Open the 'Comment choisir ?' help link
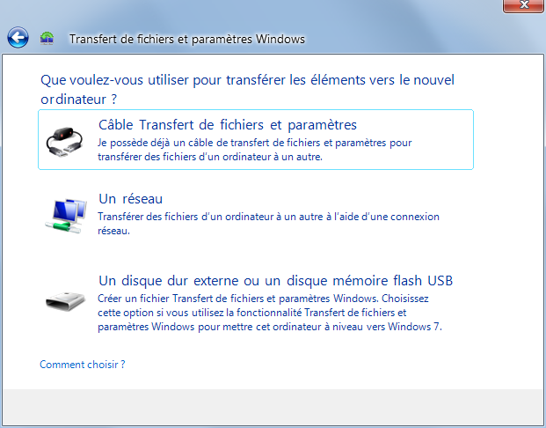This screenshot has height=428, width=546. pos(82,365)
